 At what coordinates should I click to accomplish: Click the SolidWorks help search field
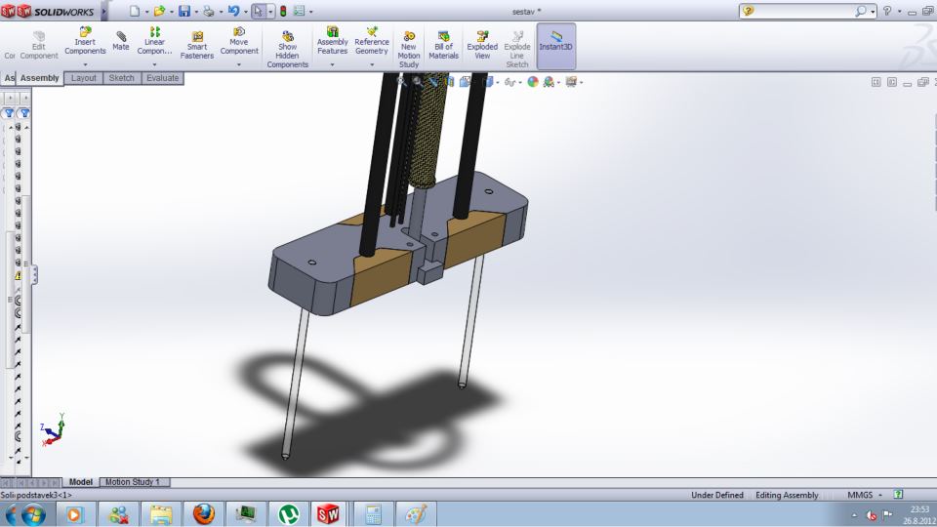click(x=800, y=11)
